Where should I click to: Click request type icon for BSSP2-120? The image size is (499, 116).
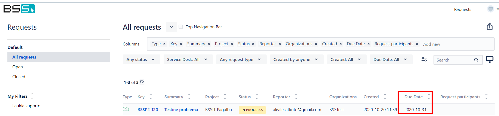click(x=126, y=109)
